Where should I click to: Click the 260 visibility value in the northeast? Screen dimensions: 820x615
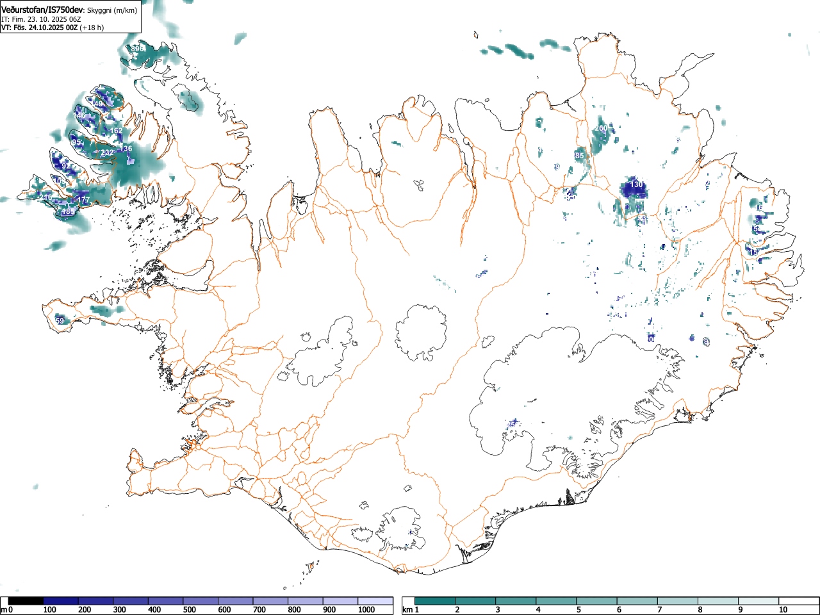click(x=600, y=128)
